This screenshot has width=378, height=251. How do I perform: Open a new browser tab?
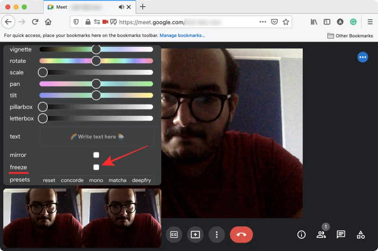tap(143, 7)
